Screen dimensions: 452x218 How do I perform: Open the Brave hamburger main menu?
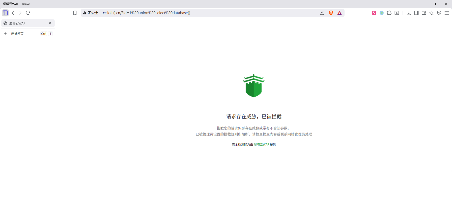click(447, 13)
